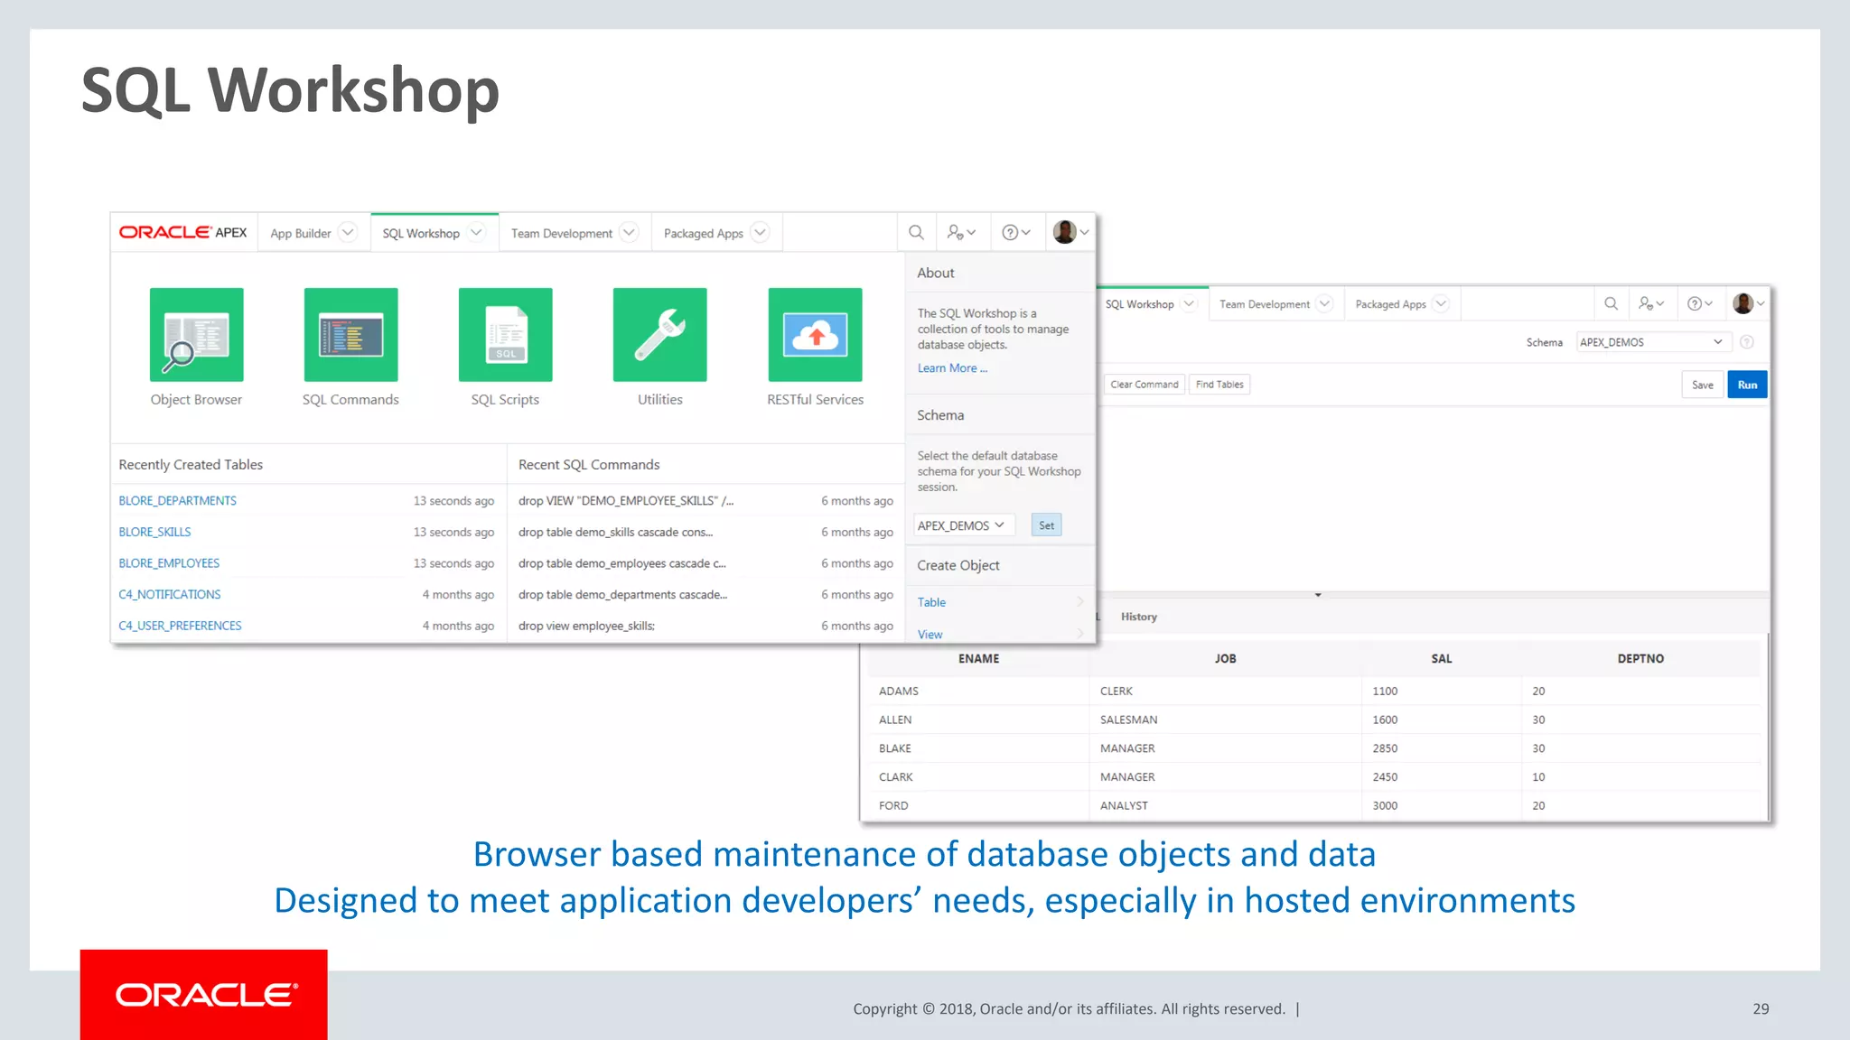Open the SQL Scripts icon
The image size is (1850, 1040).
(x=505, y=334)
